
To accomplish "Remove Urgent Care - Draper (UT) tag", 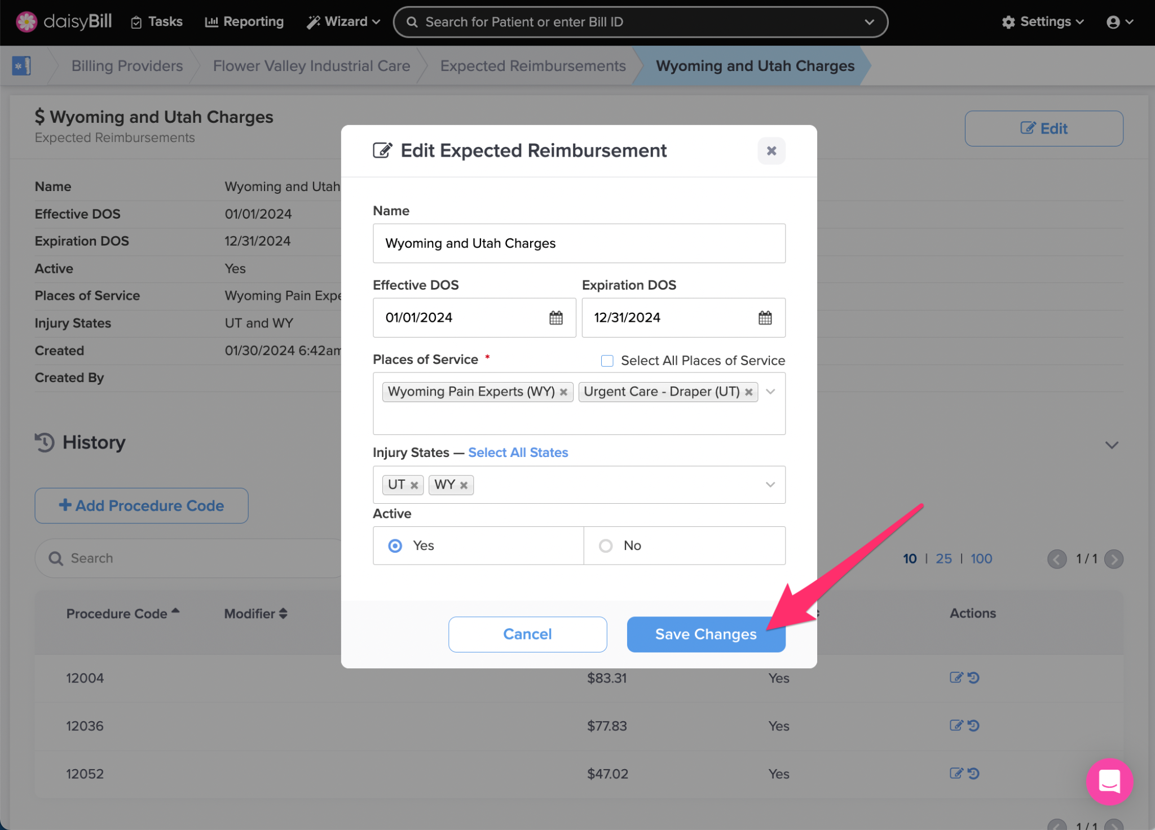I will 748,392.
